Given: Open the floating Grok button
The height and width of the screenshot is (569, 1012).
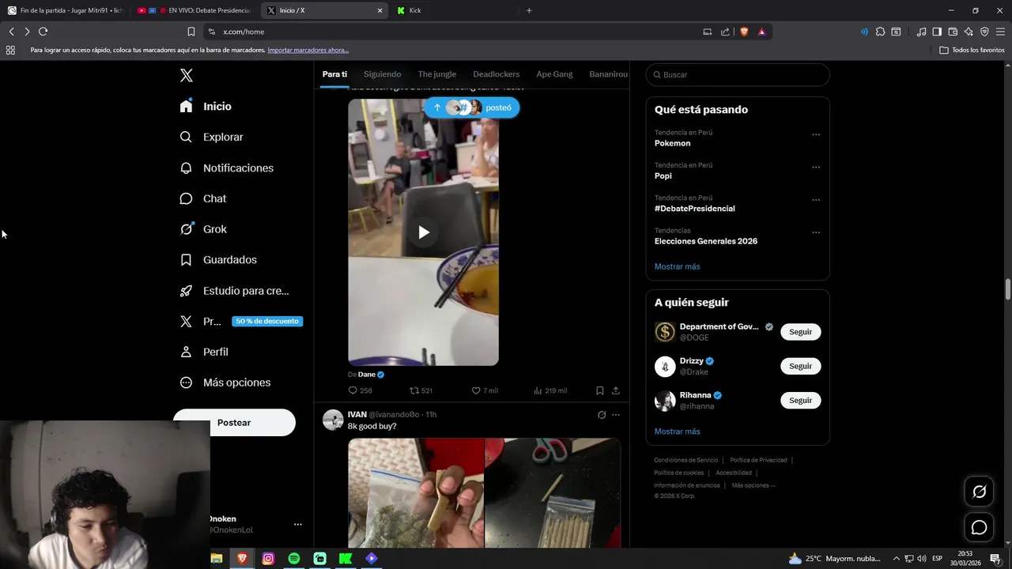Looking at the screenshot, I should tap(979, 492).
